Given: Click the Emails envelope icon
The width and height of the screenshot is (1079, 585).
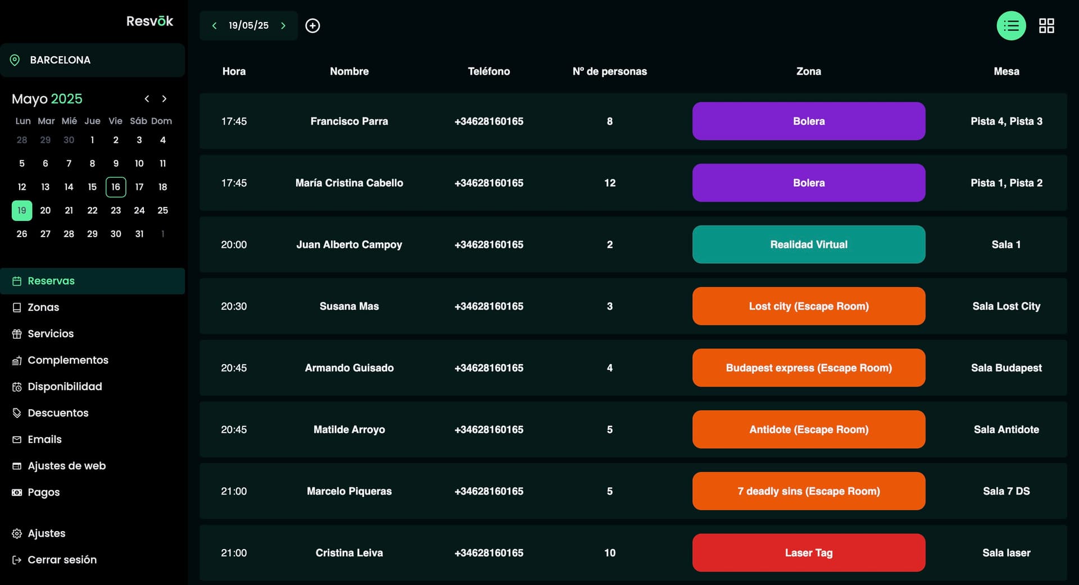Looking at the screenshot, I should pyautogui.click(x=17, y=439).
